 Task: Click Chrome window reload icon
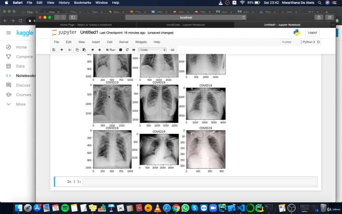tap(20, 21)
